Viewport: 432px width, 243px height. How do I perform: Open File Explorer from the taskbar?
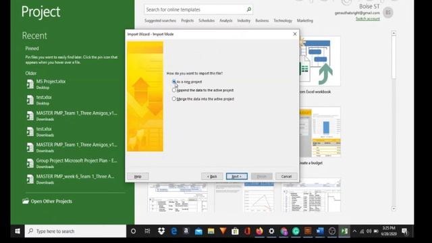click(211, 231)
